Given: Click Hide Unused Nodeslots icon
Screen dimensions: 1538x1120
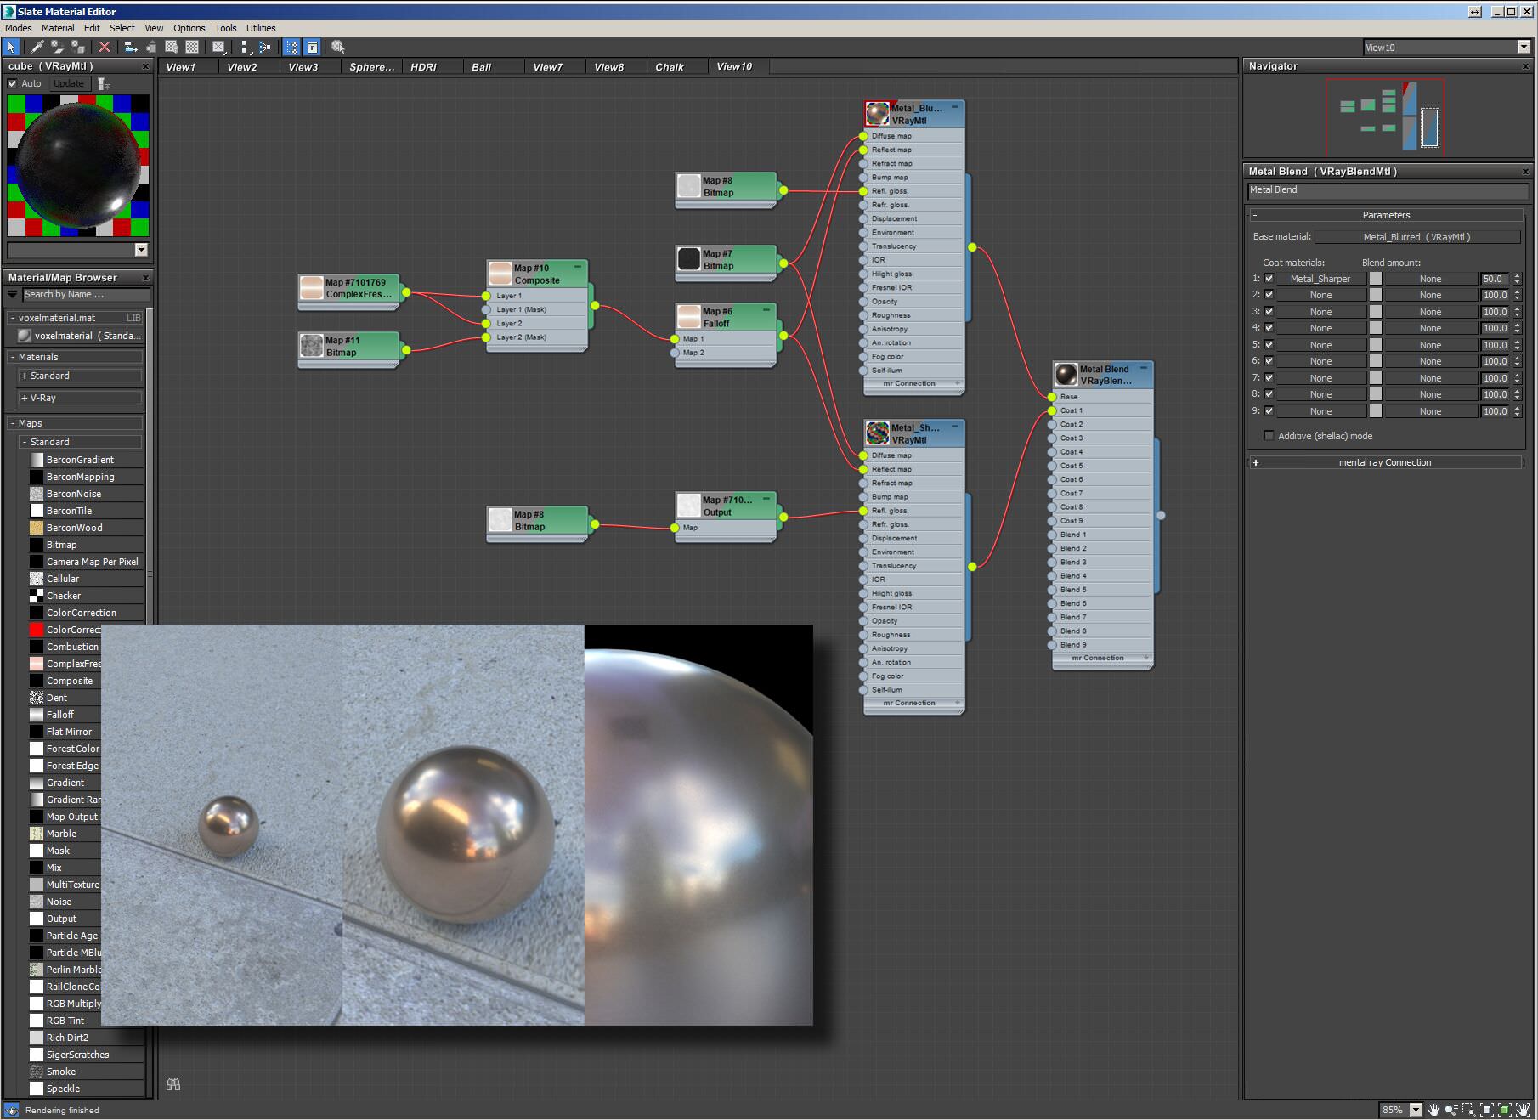Looking at the screenshot, I should coord(150,47).
